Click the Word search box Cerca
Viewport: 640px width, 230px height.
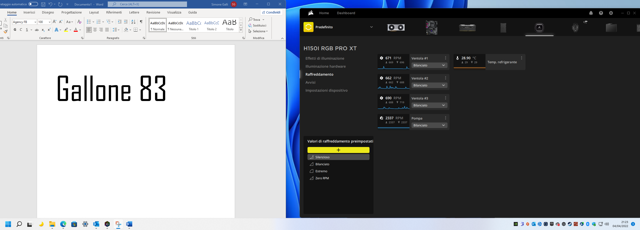click(147, 4)
